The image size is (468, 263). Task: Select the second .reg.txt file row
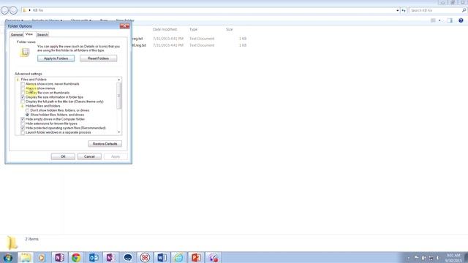point(189,45)
